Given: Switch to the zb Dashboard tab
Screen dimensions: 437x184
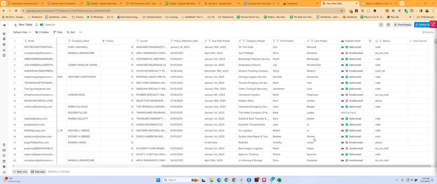Looking at the screenshot, I should pos(301,4).
